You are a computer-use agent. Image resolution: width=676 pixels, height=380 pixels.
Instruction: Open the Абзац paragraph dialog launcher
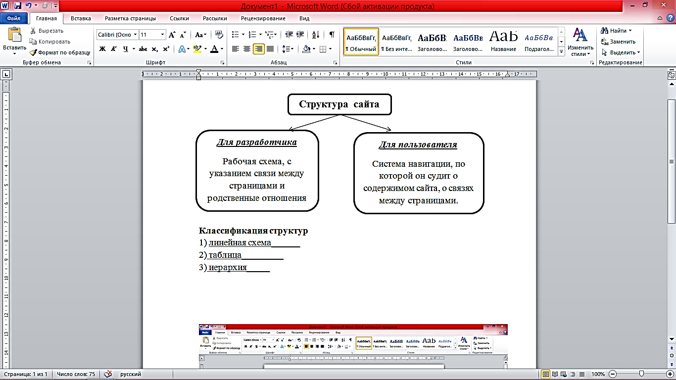coord(336,63)
